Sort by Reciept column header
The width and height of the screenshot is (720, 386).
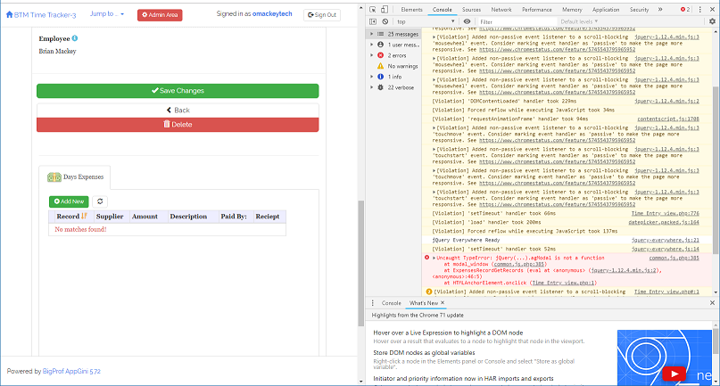point(268,217)
